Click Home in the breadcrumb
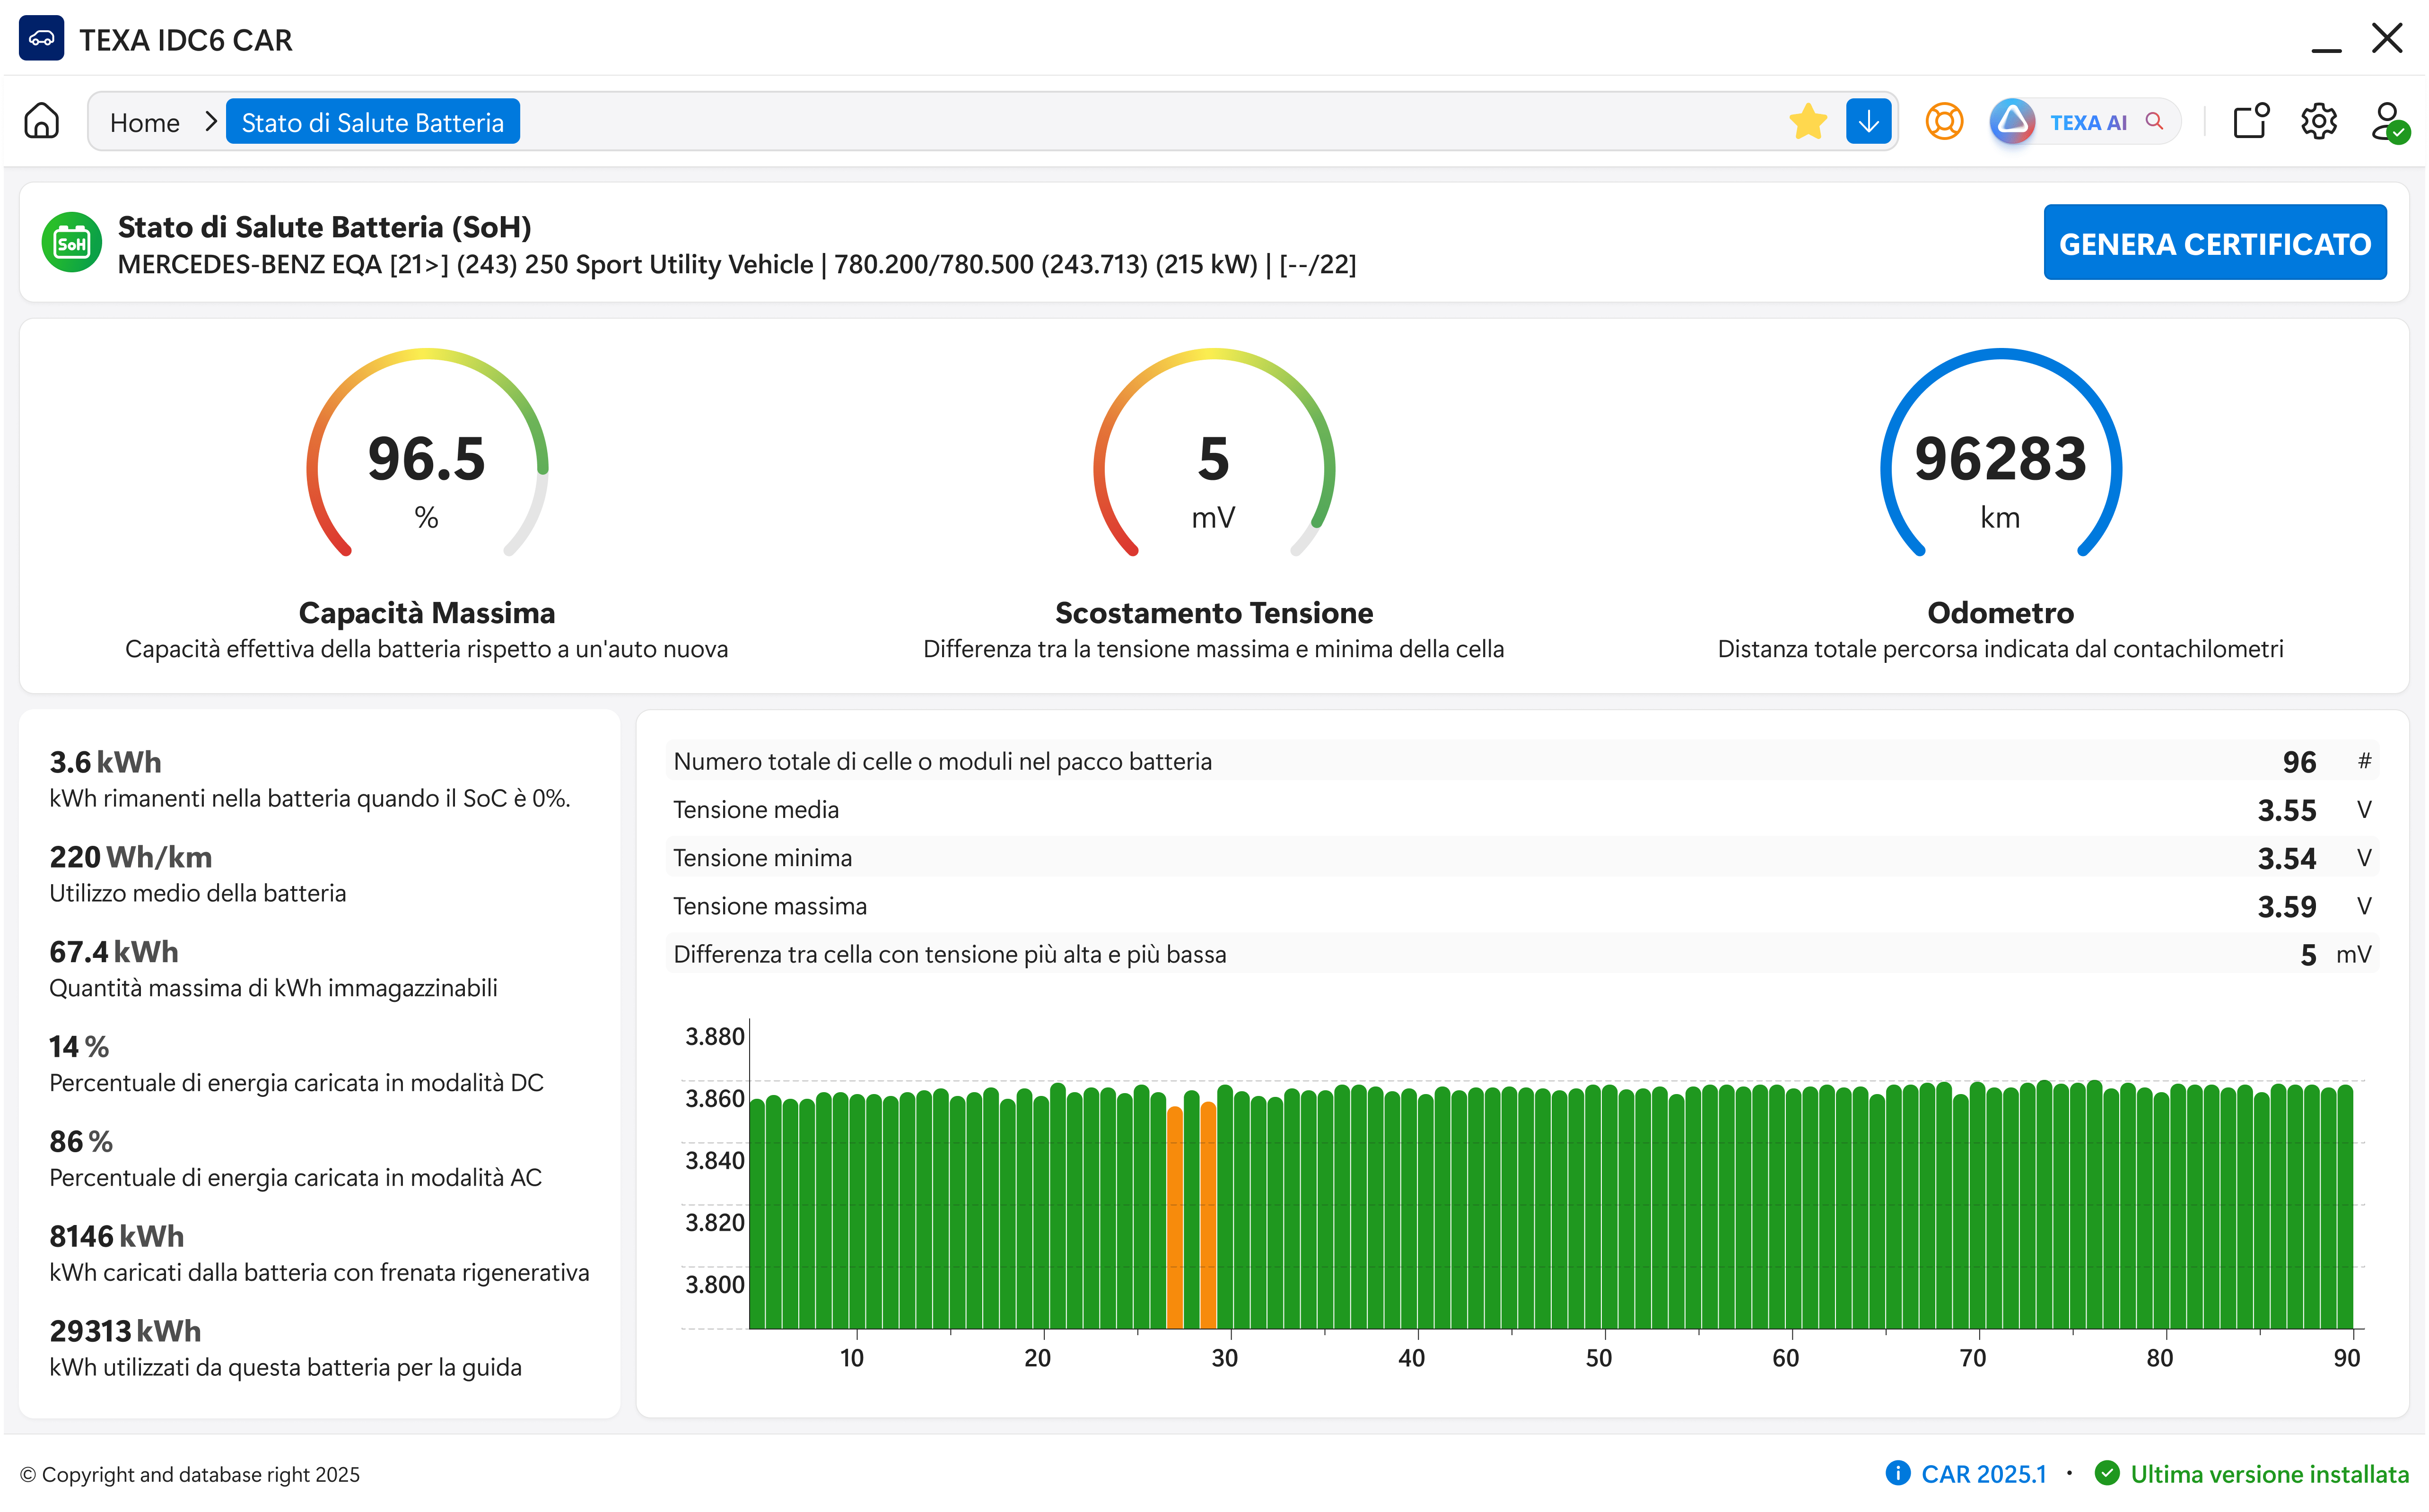The width and height of the screenshot is (2429, 1512). click(145, 122)
